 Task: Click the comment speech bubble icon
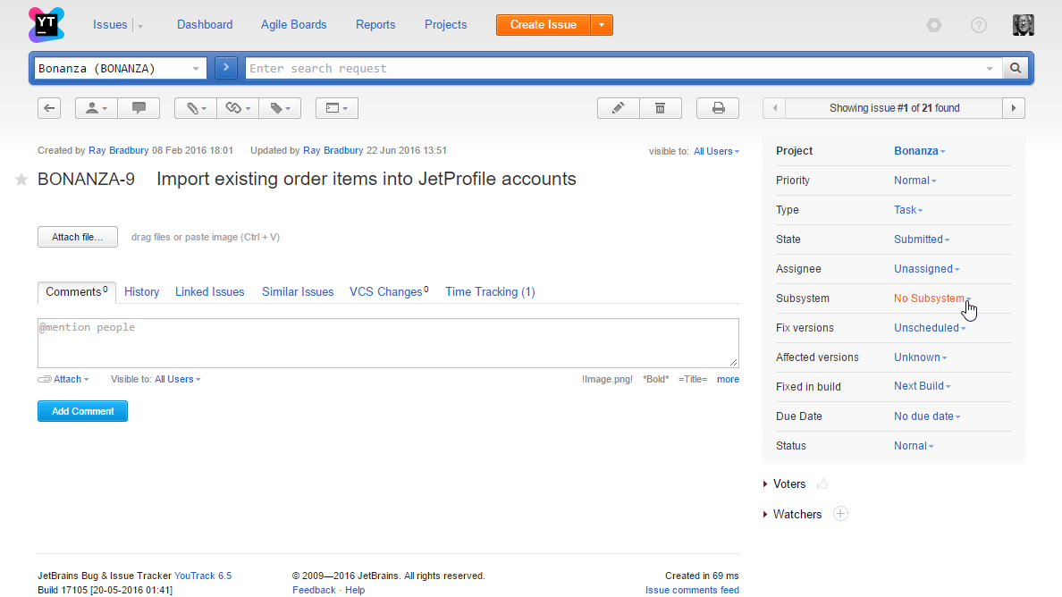click(x=139, y=108)
